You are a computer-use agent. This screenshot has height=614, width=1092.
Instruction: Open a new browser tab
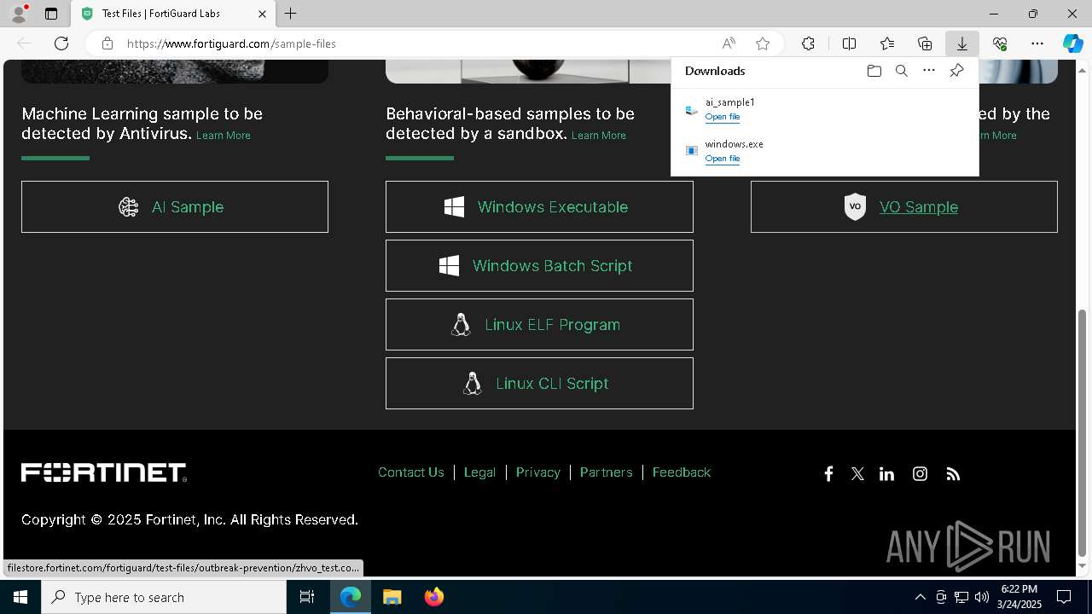point(291,14)
